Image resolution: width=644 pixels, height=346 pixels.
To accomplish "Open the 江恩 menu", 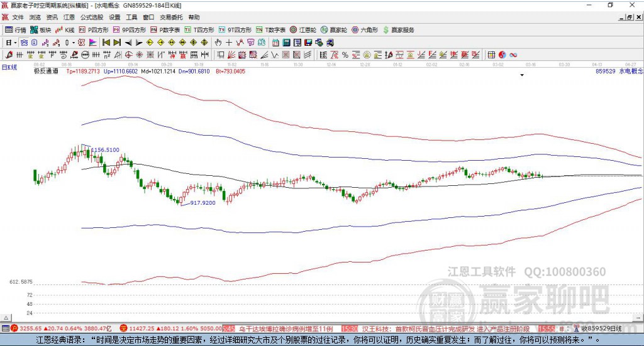I will coord(69,17).
